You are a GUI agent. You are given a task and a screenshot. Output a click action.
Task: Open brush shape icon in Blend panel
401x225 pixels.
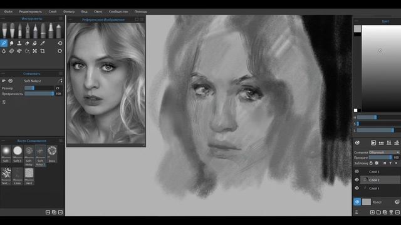pos(4,81)
